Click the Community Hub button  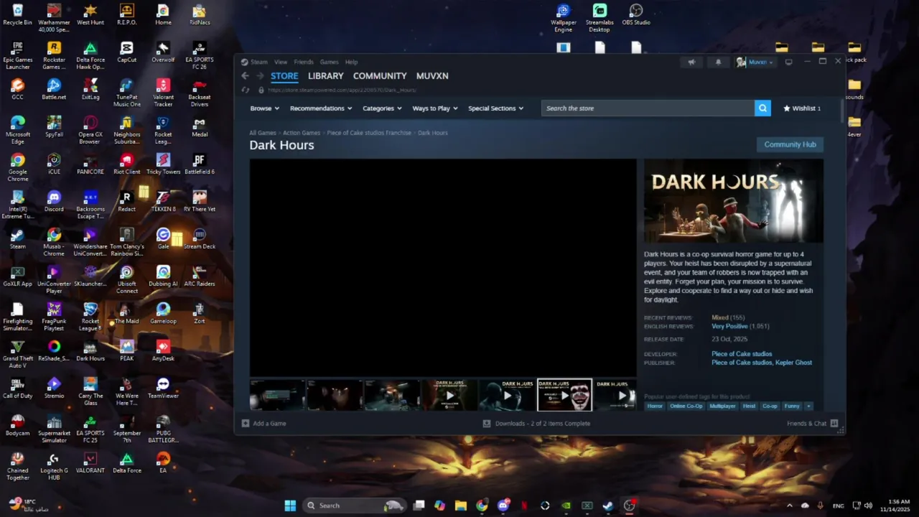click(x=790, y=144)
